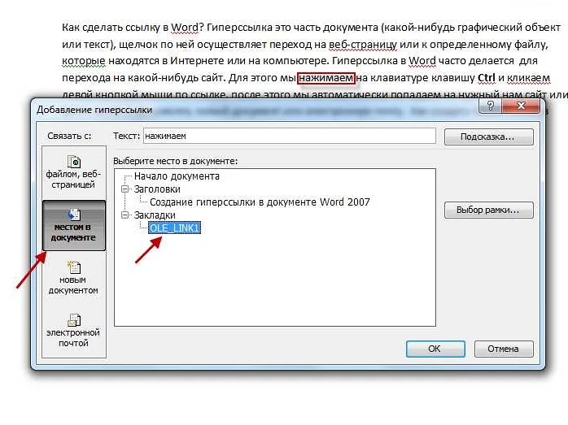568x425 pixels.
Task: Cancel with the 'Отмена' button
Action: coord(504,349)
